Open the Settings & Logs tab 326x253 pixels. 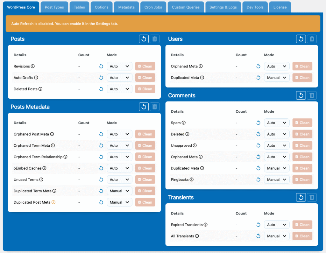[223, 7]
